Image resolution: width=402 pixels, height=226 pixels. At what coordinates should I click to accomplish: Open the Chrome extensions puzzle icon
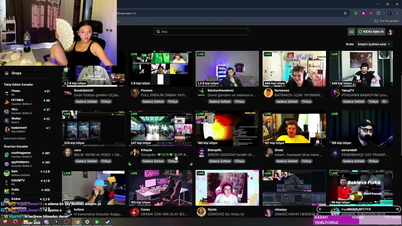tap(378, 13)
